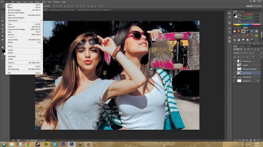263x147 pixels.
Task: Pick a color from the spectrum ramp
Action: click(x=247, y=24)
